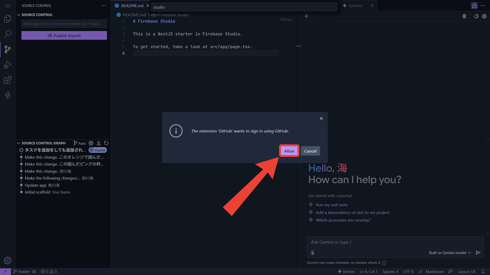This screenshot has width=490, height=275.
Task: Click the tag icon in Gemini toolbar
Action: click(x=476, y=16)
